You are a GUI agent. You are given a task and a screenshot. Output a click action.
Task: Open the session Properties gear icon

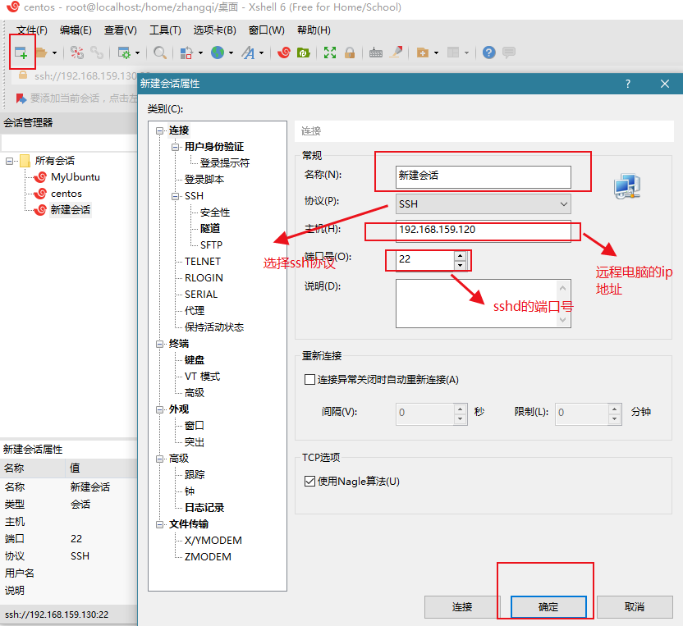(124, 53)
